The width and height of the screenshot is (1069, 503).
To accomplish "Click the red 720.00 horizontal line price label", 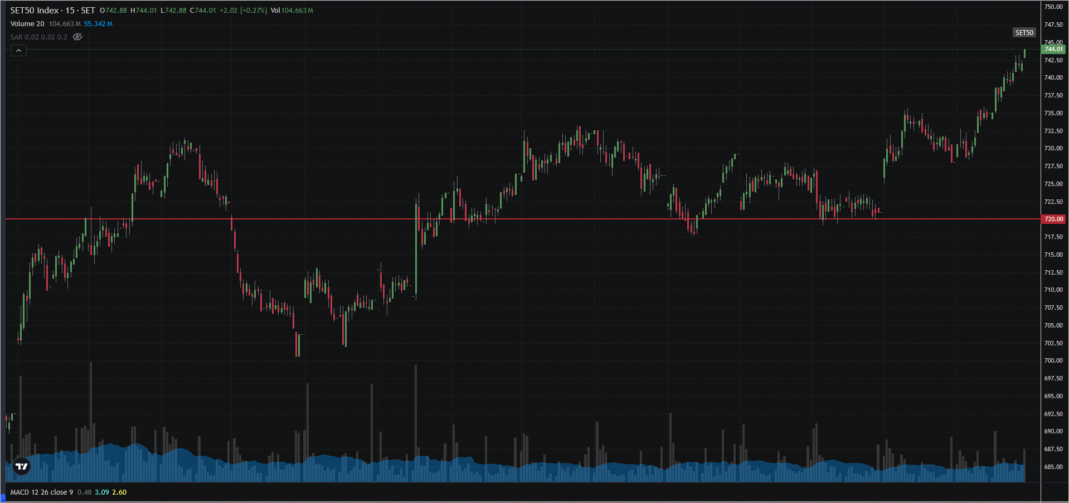I will point(1053,219).
